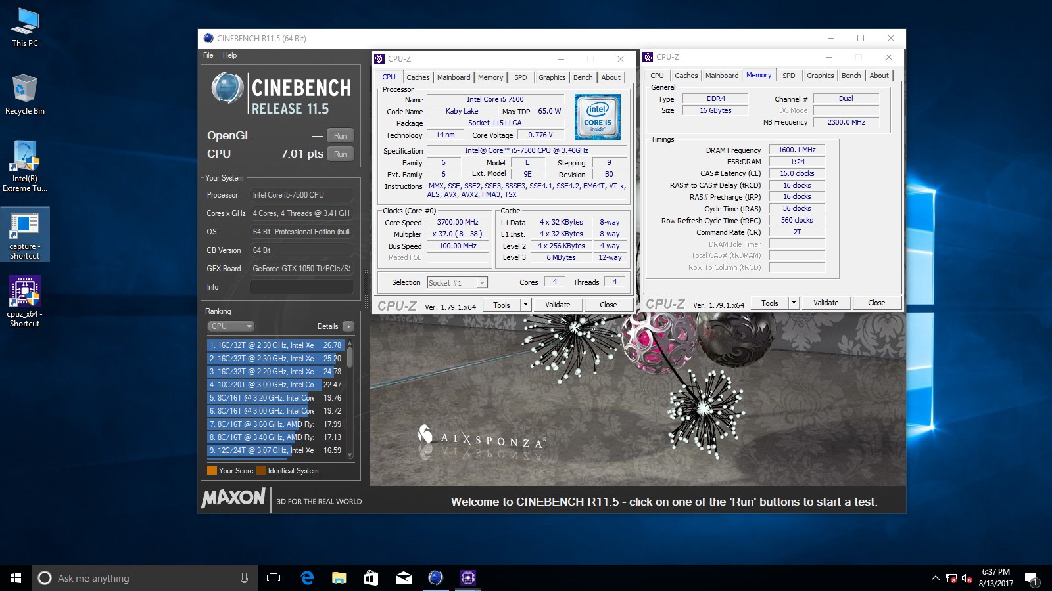This screenshot has height=591, width=1052.
Task: Click Validate in left CPU-Z window
Action: click(558, 305)
